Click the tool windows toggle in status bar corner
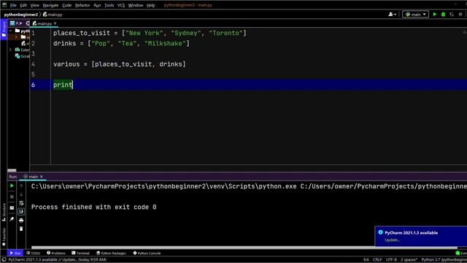 coord(4,260)
